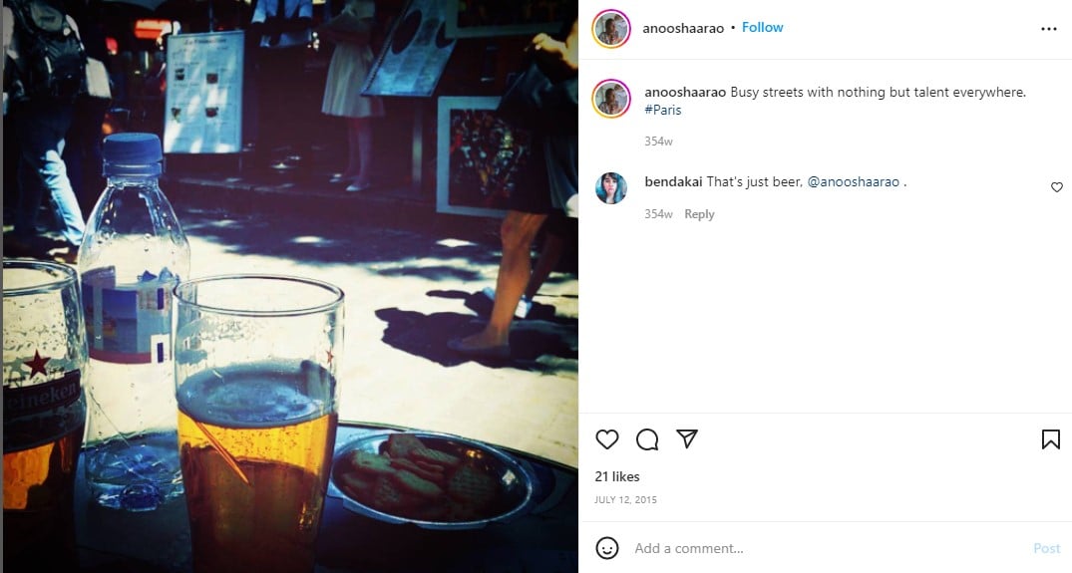The image size is (1072, 573).
Task: Open bendakai username link
Action: (x=673, y=181)
